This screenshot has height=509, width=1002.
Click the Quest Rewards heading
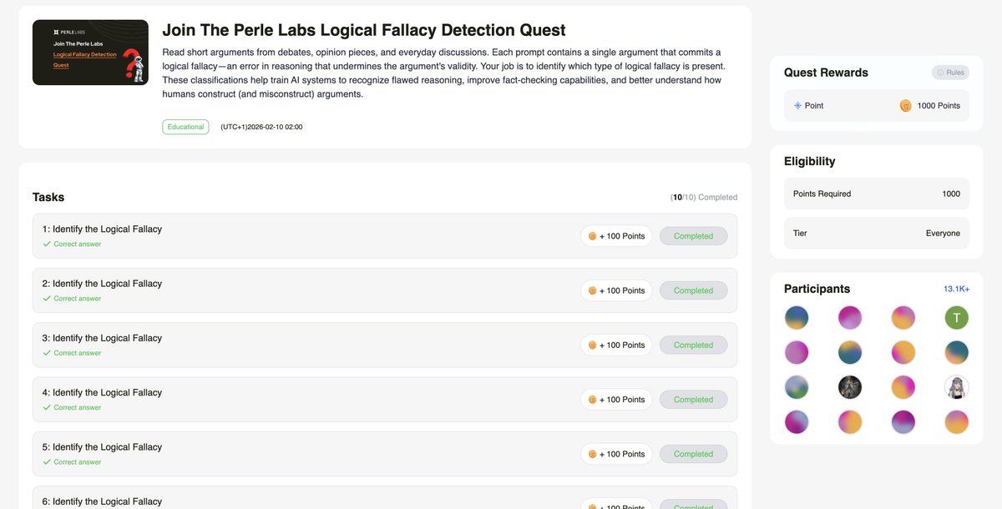coord(826,73)
